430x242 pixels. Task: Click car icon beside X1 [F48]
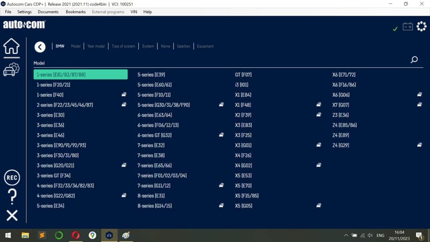[319, 105]
